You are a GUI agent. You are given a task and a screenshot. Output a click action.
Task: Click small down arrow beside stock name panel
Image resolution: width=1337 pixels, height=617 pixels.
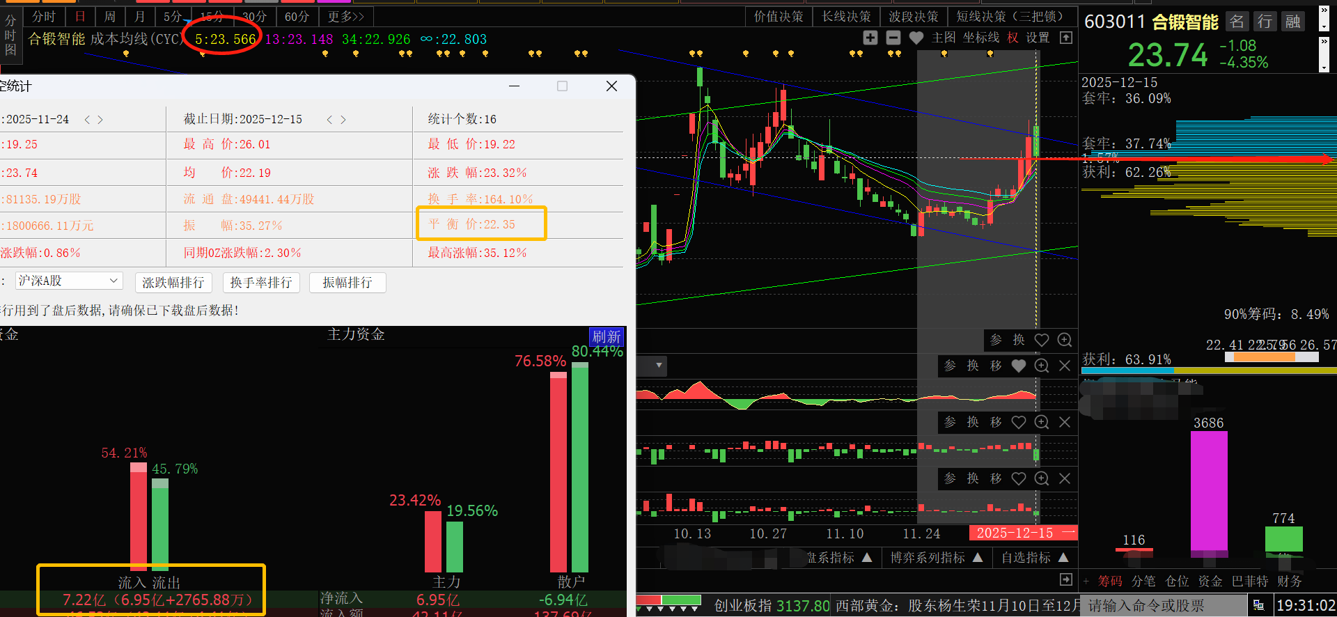coord(1324,27)
